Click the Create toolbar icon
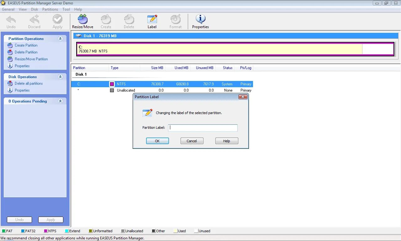The image size is (401, 241). point(106,19)
